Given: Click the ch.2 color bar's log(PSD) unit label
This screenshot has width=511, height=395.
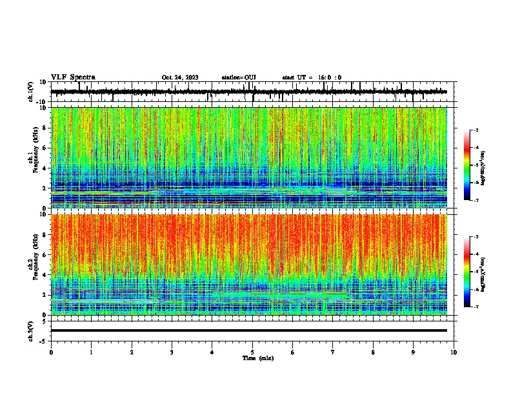Looking at the screenshot, I should click(483, 274).
